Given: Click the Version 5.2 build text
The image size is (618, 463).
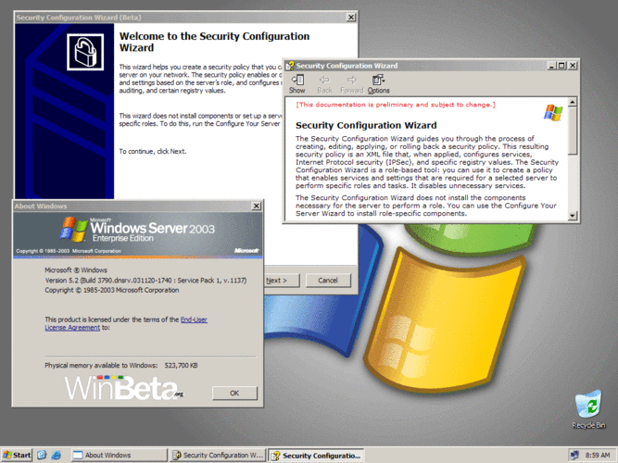Looking at the screenshot, I should pos(145,281).
